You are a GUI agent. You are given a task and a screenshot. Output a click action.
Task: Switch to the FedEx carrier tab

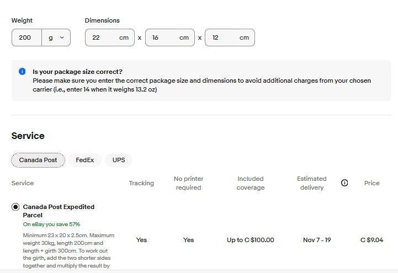[x=84, y=160]
